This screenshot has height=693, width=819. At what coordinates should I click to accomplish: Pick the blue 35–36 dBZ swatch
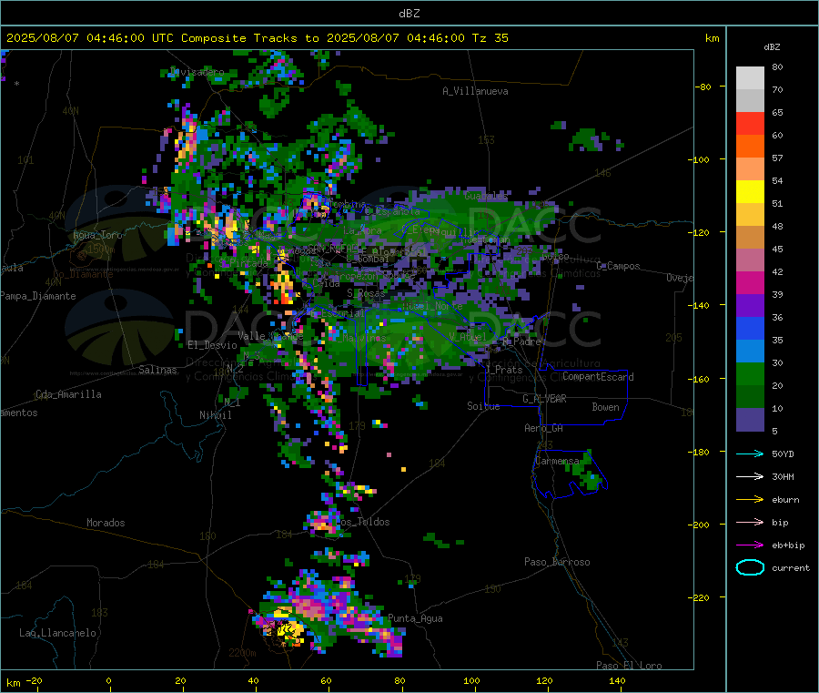750,328
